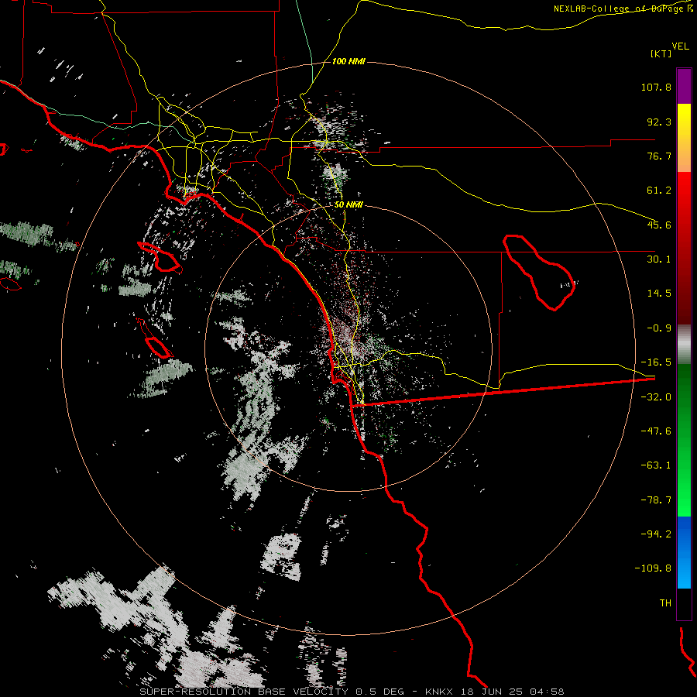Click the KNKX 18 JUN 25 timestamp
Image resolution: width=697 pixels, height=697 pixels.
coord(495,692)
